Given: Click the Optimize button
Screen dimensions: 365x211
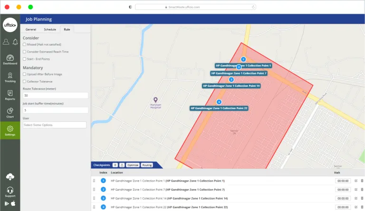Looking at the screenshot, I should click(133, 165).
